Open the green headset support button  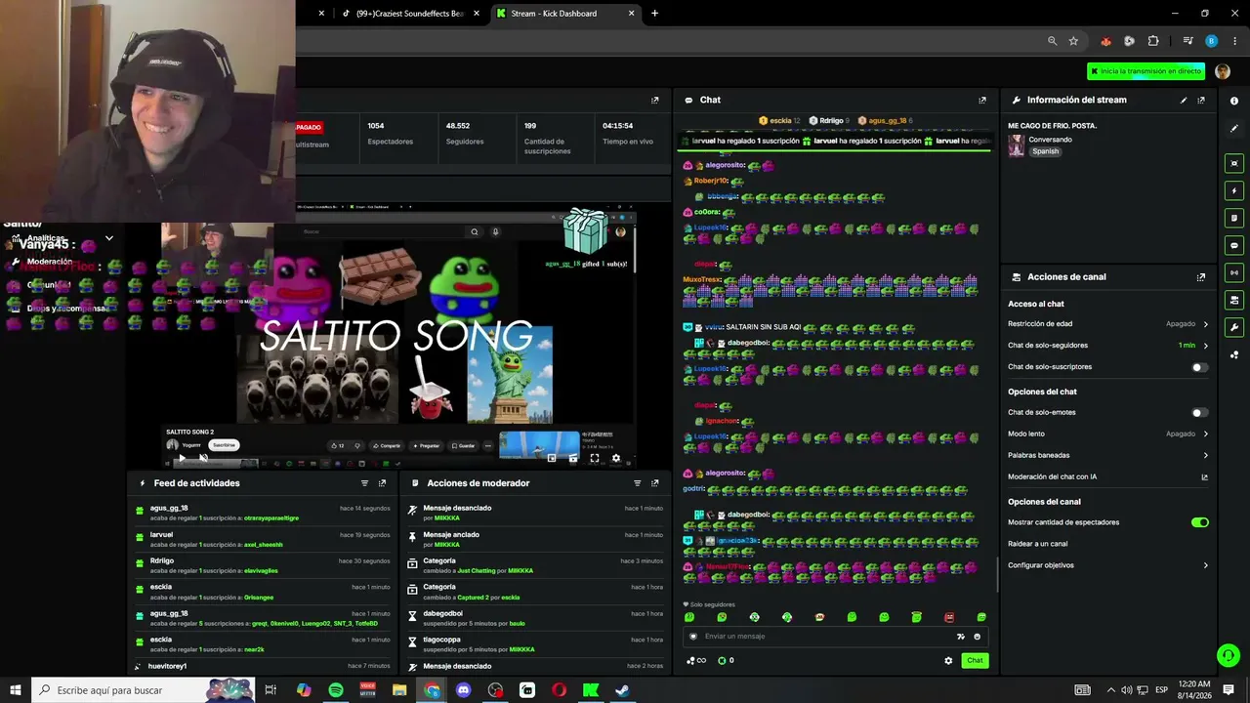[1229, 656]
